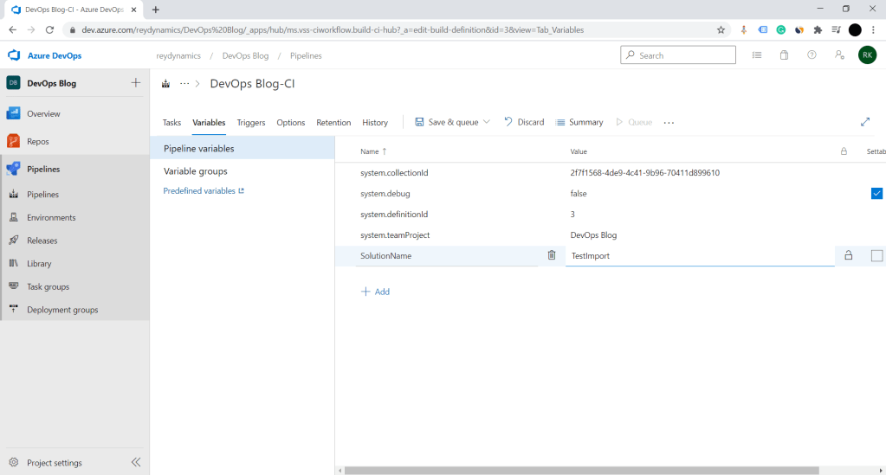Image resolution: width=886 pixels, height=475 pixels.
Task: Collapse the left navigation sidebar
Action: [136, 463]
